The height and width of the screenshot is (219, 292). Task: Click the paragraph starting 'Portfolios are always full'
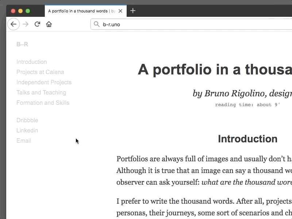coord(204,170)
